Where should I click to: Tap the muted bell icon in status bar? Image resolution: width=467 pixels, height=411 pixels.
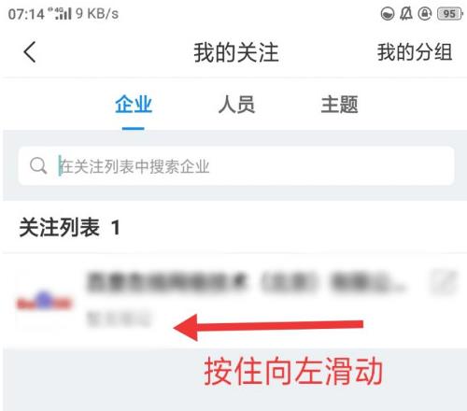coord(406,14)
